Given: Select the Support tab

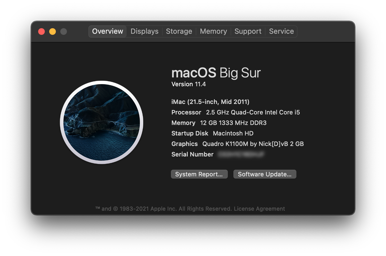Looking at the screenshot, I should click(248, 31).
